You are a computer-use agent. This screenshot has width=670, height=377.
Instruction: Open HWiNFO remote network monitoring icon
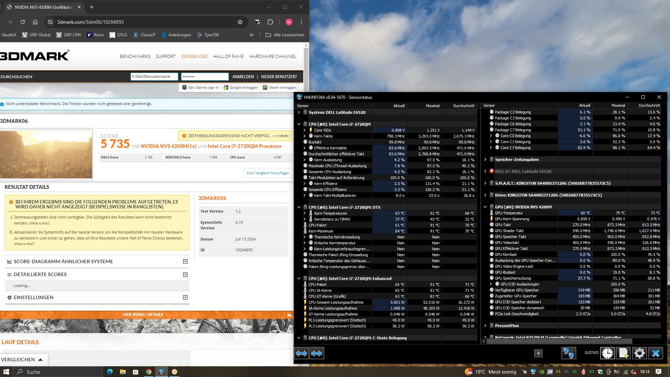(x=568, y=353)
